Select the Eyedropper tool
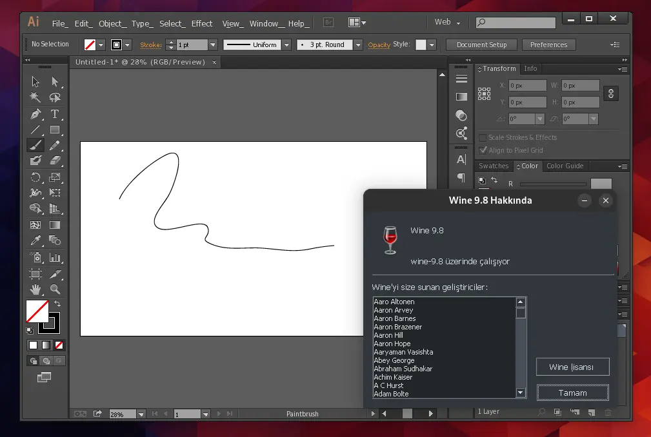This screenshot has width=651, height=437. point(35,240)
